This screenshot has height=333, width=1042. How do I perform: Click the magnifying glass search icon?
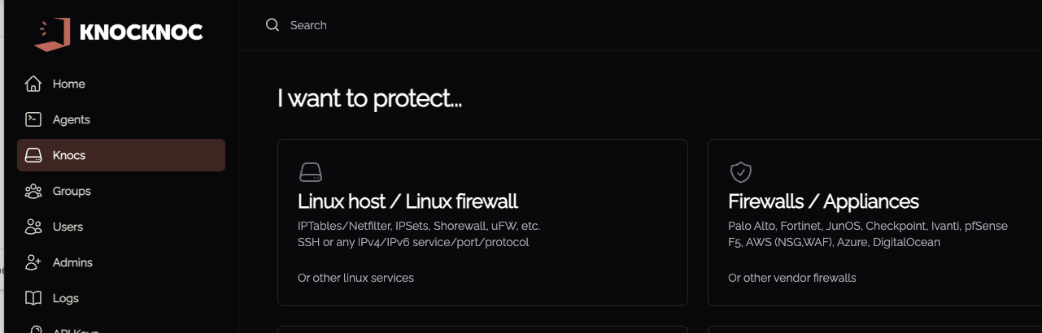click(x=272, y=25)
